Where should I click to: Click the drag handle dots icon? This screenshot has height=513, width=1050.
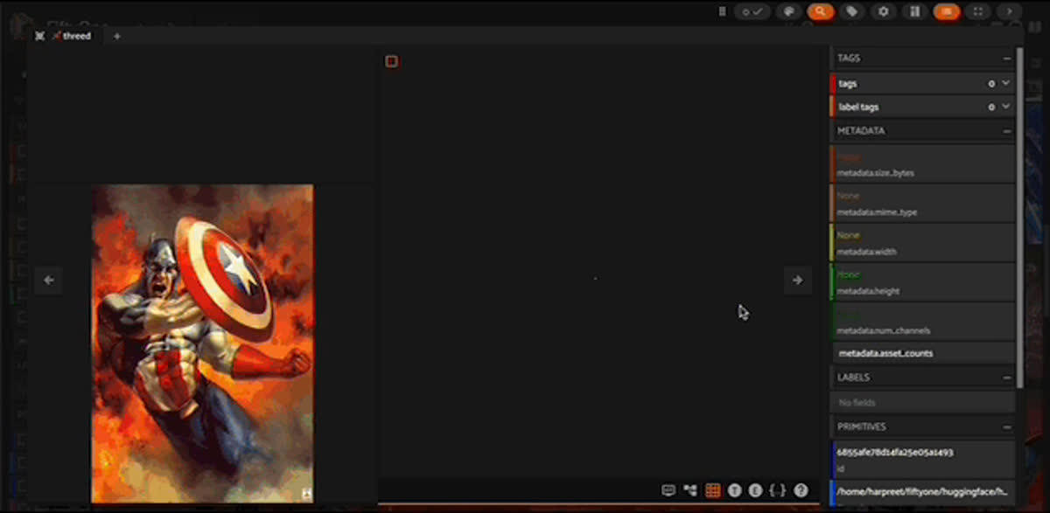point(722,11)
